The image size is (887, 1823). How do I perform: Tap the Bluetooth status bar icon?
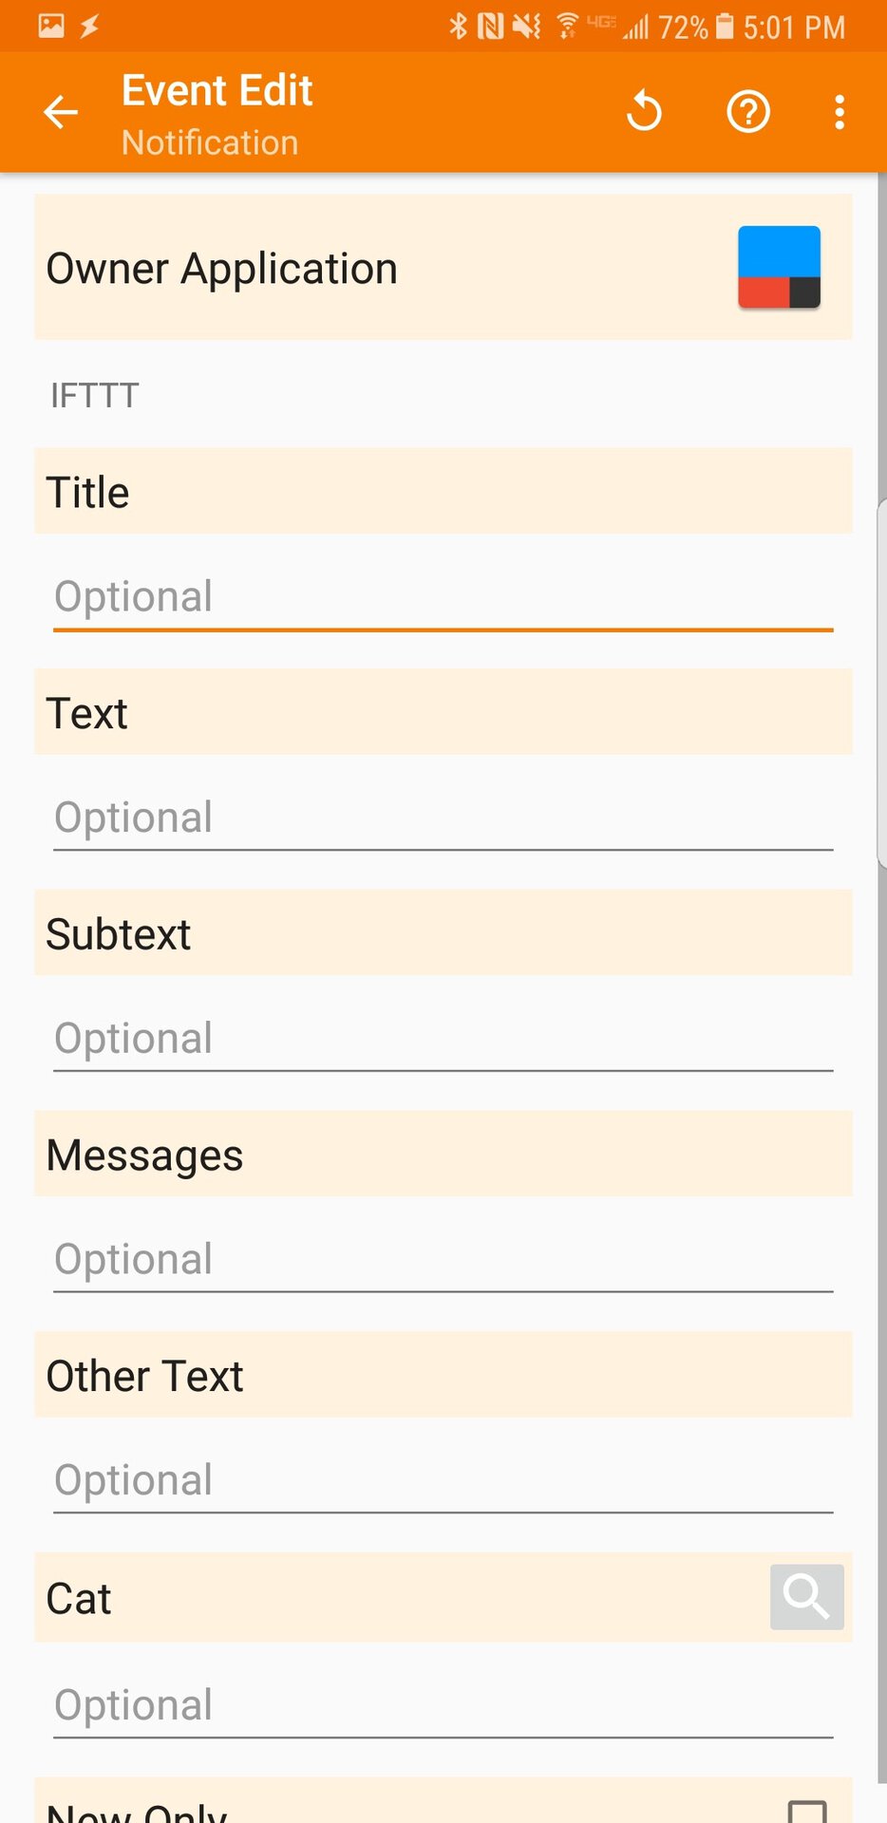coord(459,27)
